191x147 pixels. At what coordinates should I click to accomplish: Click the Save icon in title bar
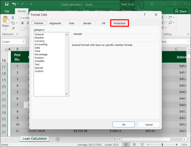[x=7, y=4]
